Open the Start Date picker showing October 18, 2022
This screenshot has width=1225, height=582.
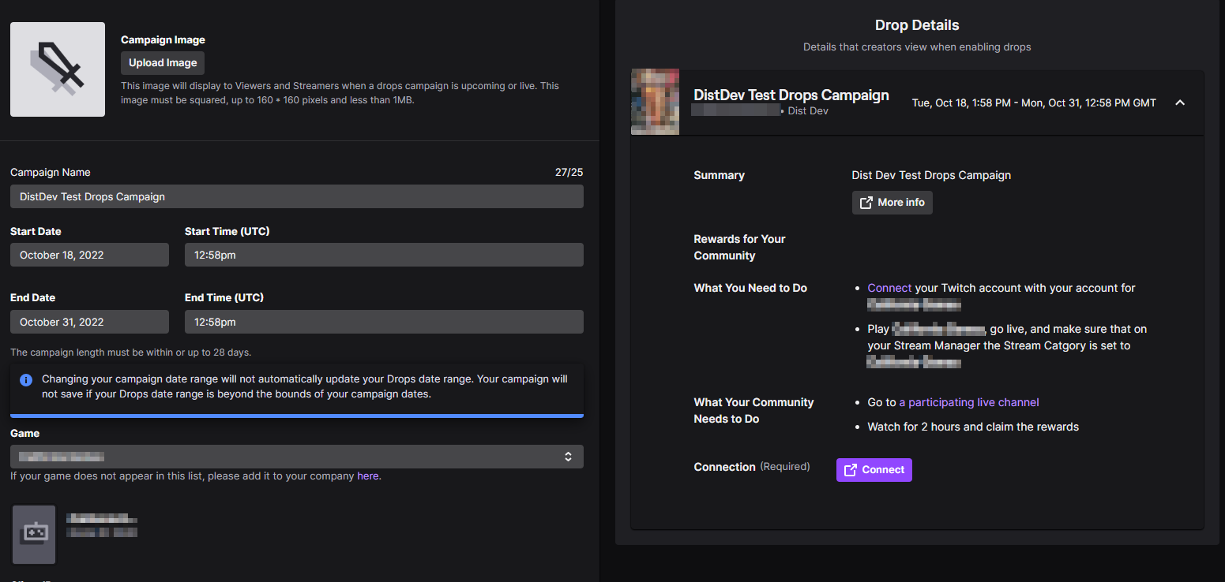coord(88,254)
